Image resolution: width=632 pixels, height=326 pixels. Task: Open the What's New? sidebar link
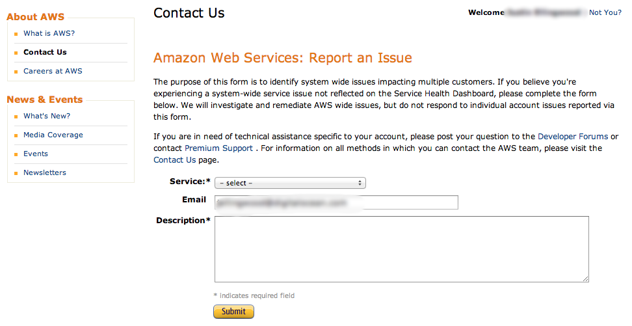point(47,116)
